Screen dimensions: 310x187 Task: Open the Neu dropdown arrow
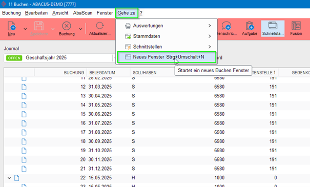[25, 29]
